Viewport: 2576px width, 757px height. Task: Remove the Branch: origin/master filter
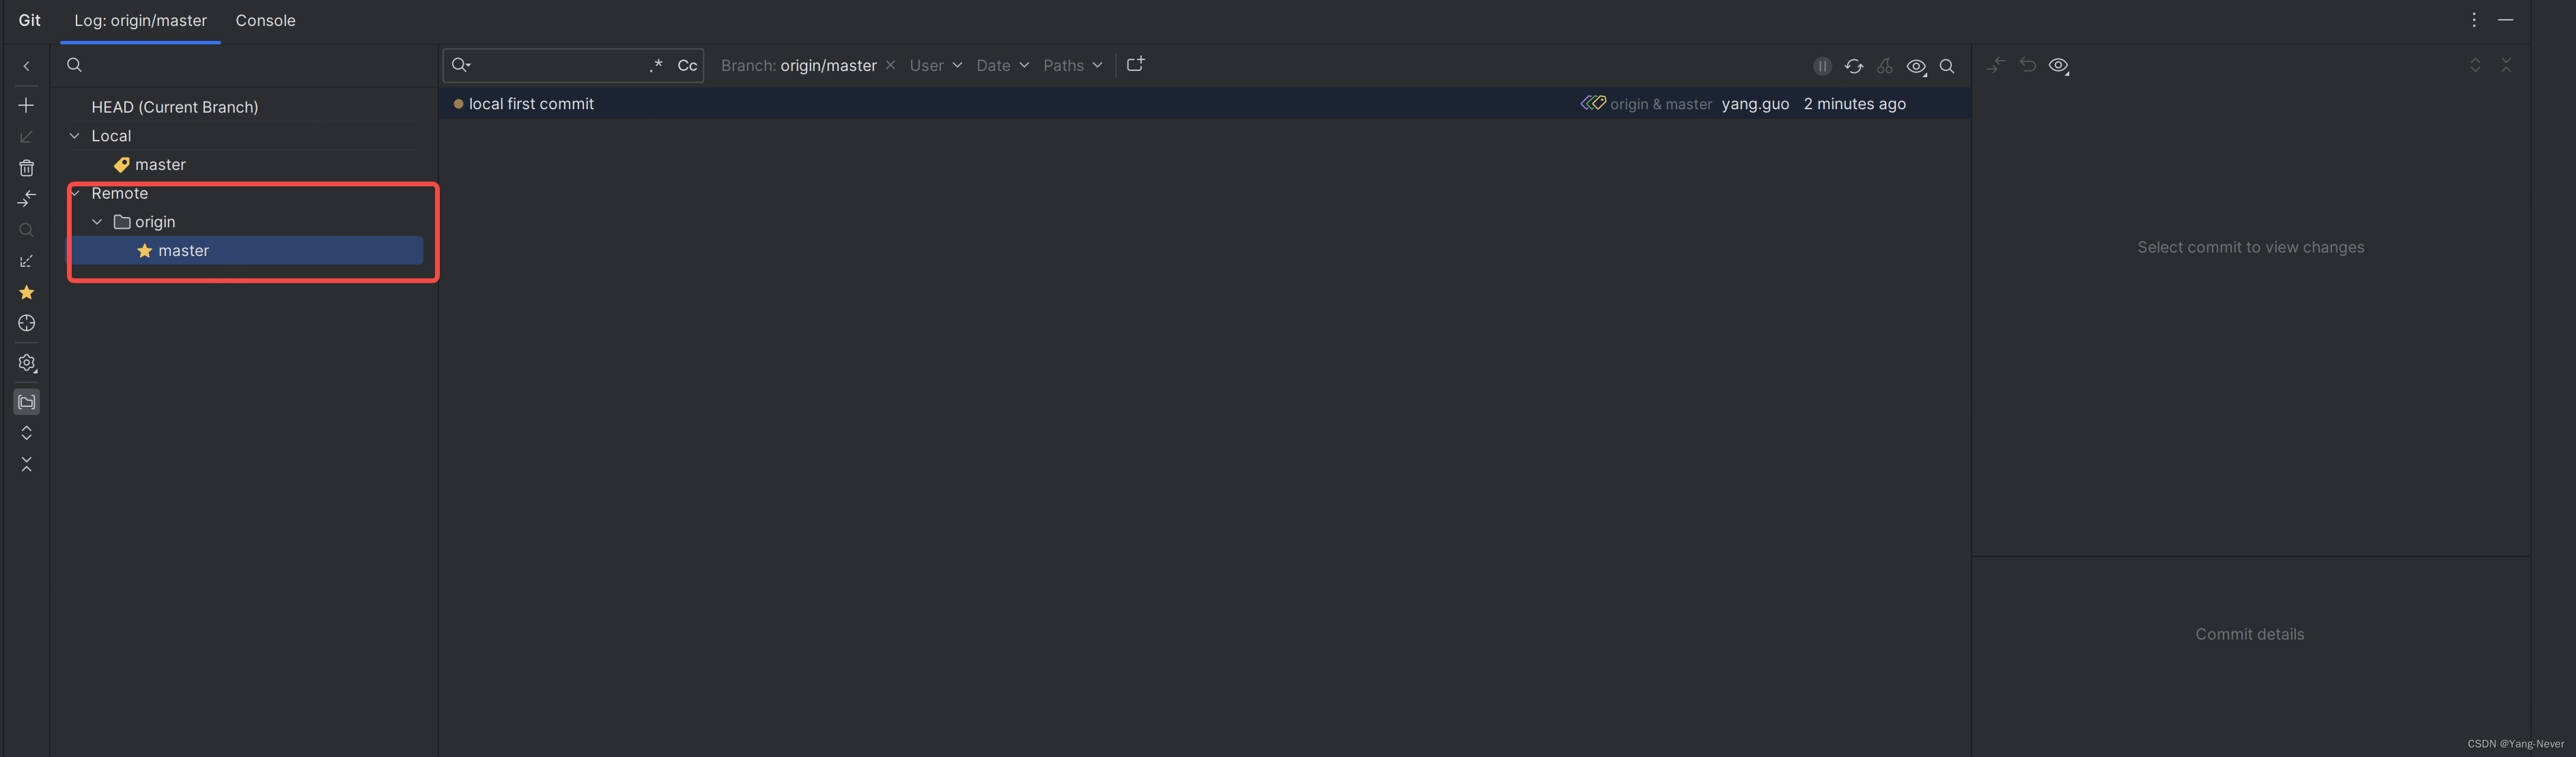[890, 65]
